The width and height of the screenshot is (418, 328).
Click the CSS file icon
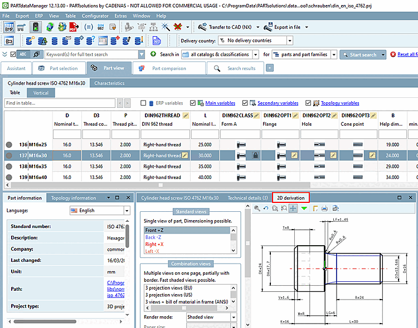[157, 41]
